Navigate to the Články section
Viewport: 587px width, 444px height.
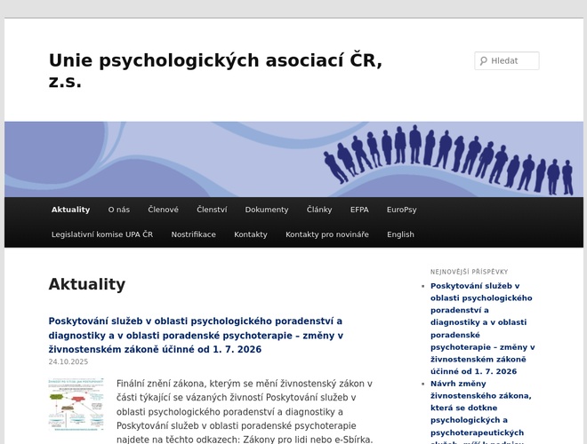[319, 210]
